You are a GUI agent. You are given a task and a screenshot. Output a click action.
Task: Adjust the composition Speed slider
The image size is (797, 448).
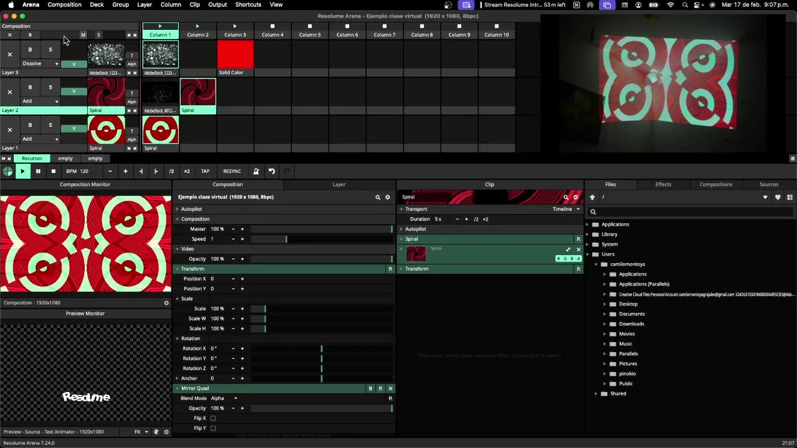coord(321,239)
